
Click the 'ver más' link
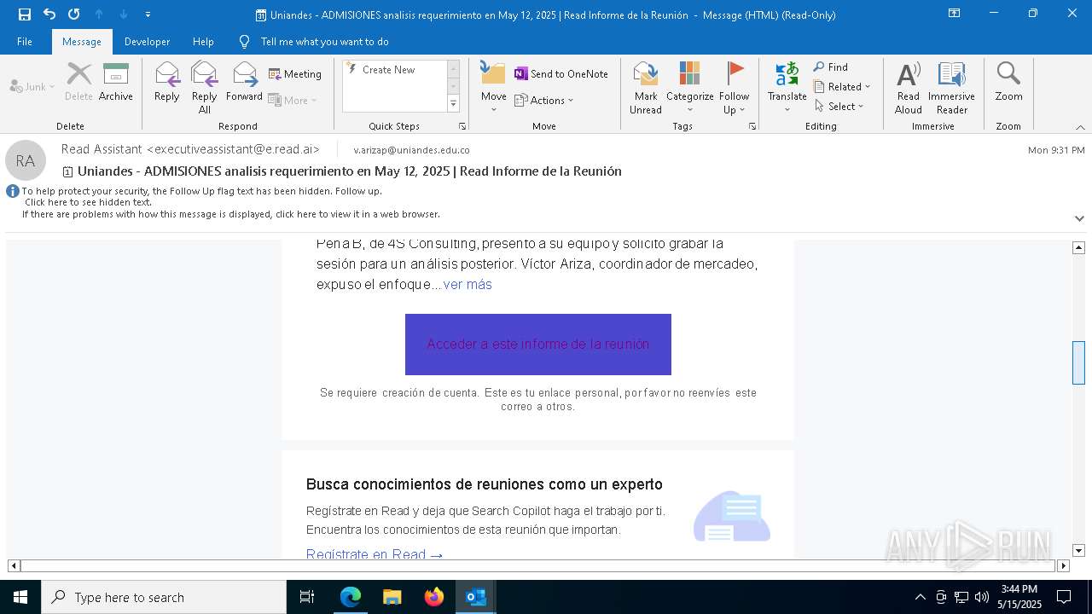click(468, 285)
